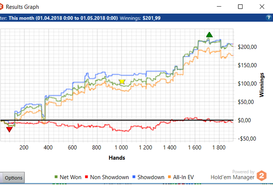Maximize the Results Graph window
This screenshot has height=185, width=273.
click(x=240, y=7)
